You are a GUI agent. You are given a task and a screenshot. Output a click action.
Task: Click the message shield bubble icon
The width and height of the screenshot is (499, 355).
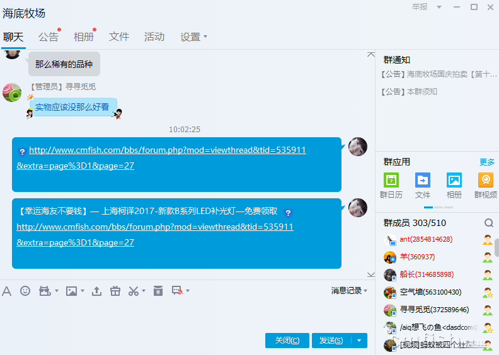pos(177,291)
